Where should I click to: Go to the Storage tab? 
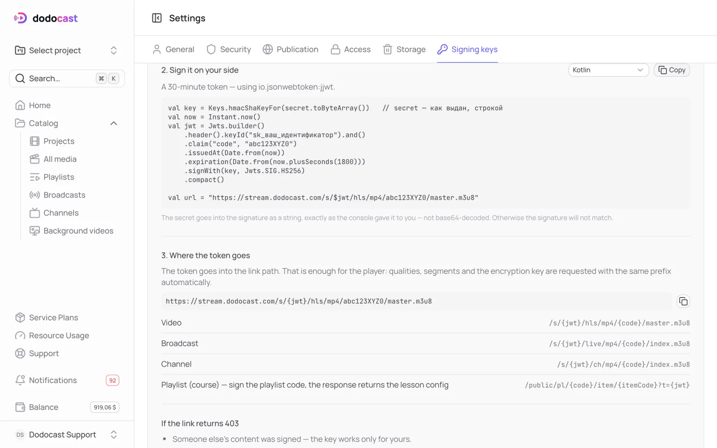click(404, 49)
